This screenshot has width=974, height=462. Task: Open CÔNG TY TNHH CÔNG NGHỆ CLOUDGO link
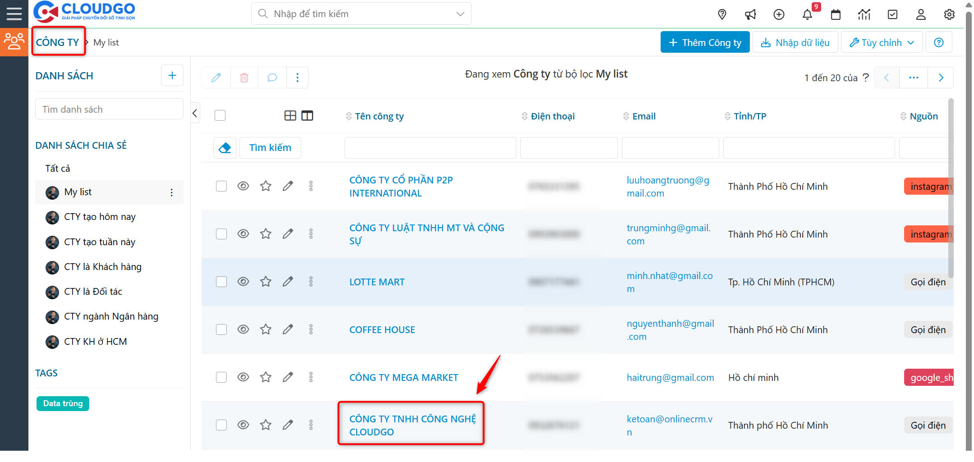coord(412,425)
